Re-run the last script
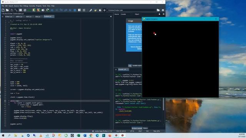 pyautogui.click(x=48, y=10)
